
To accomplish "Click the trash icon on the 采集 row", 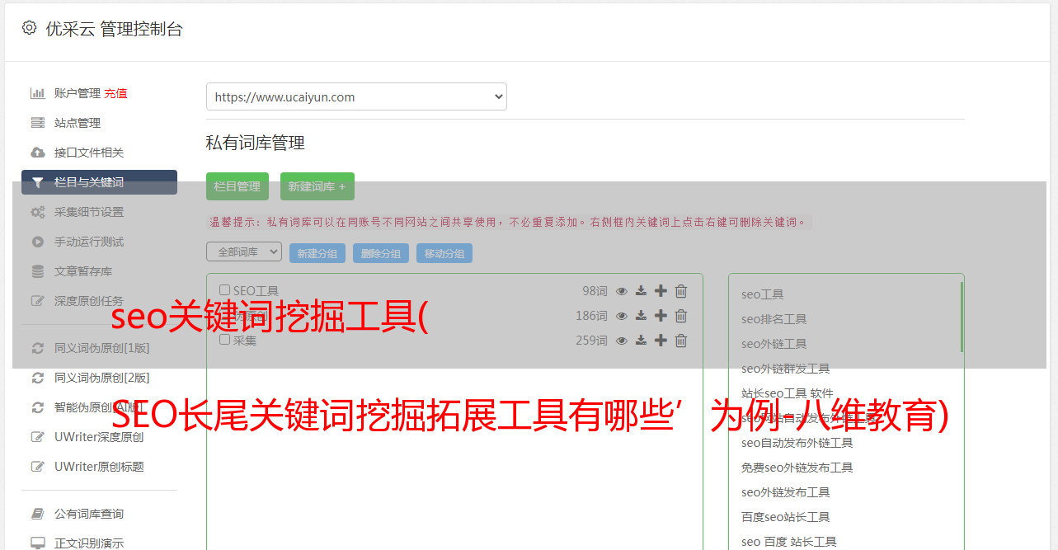I will point(680,341).
